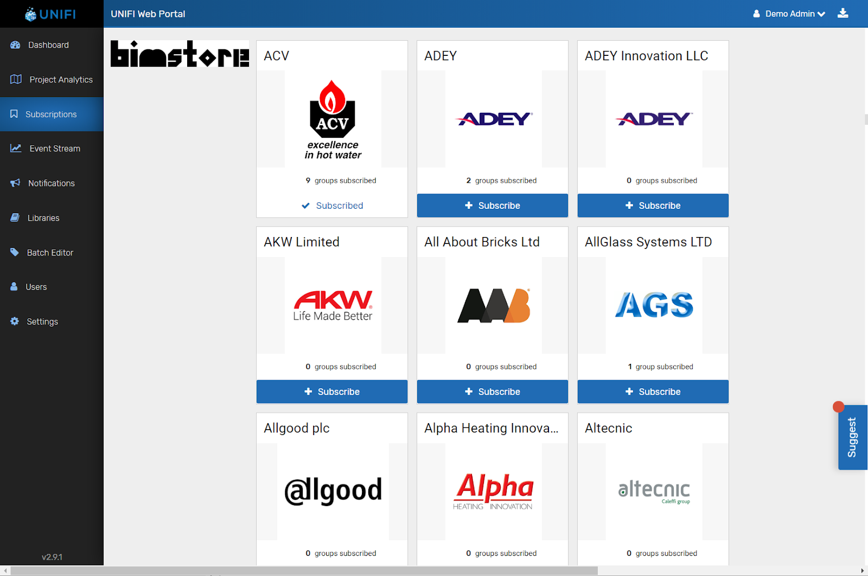The height and width of the screenshot is (576, 868).
Task: Click the Altecnic card title
Action: [609, 428]
